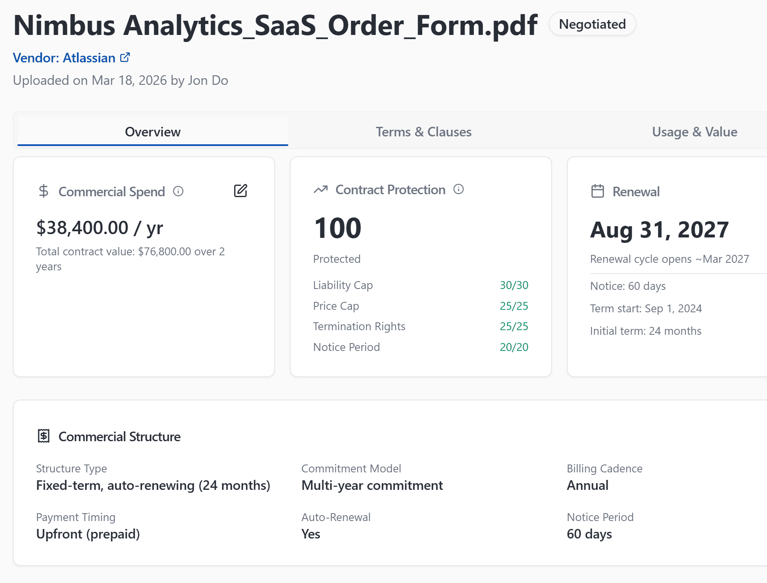
Task: Select the Overview tab
Action: coord(153,132)
